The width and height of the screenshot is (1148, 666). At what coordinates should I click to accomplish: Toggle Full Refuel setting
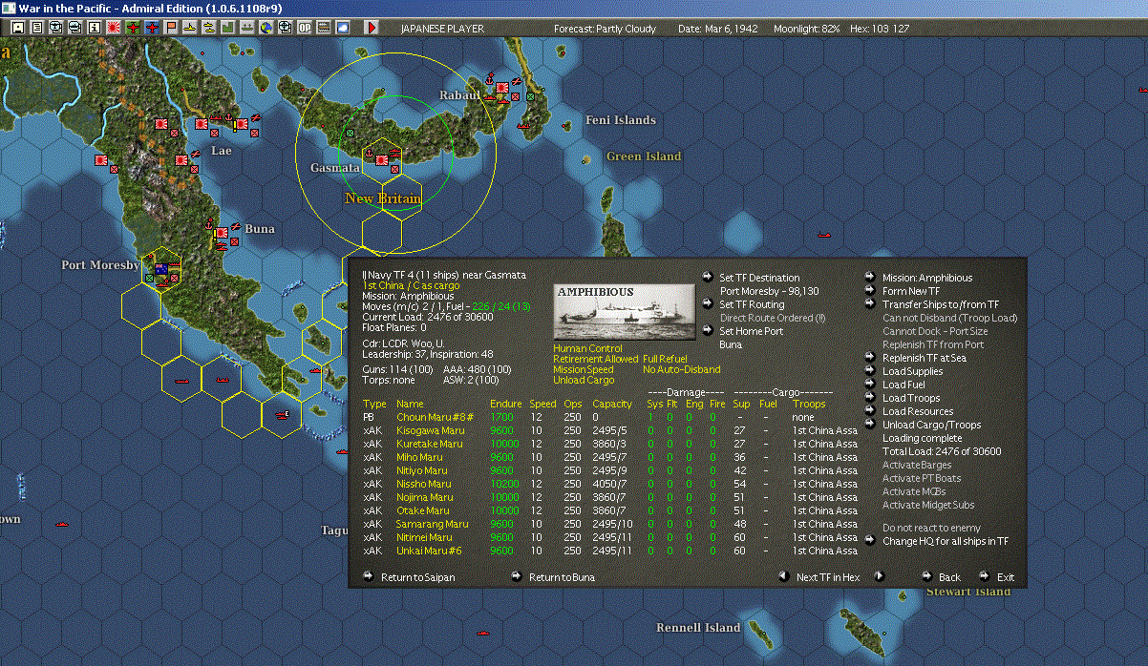click(x=666, y=359)
